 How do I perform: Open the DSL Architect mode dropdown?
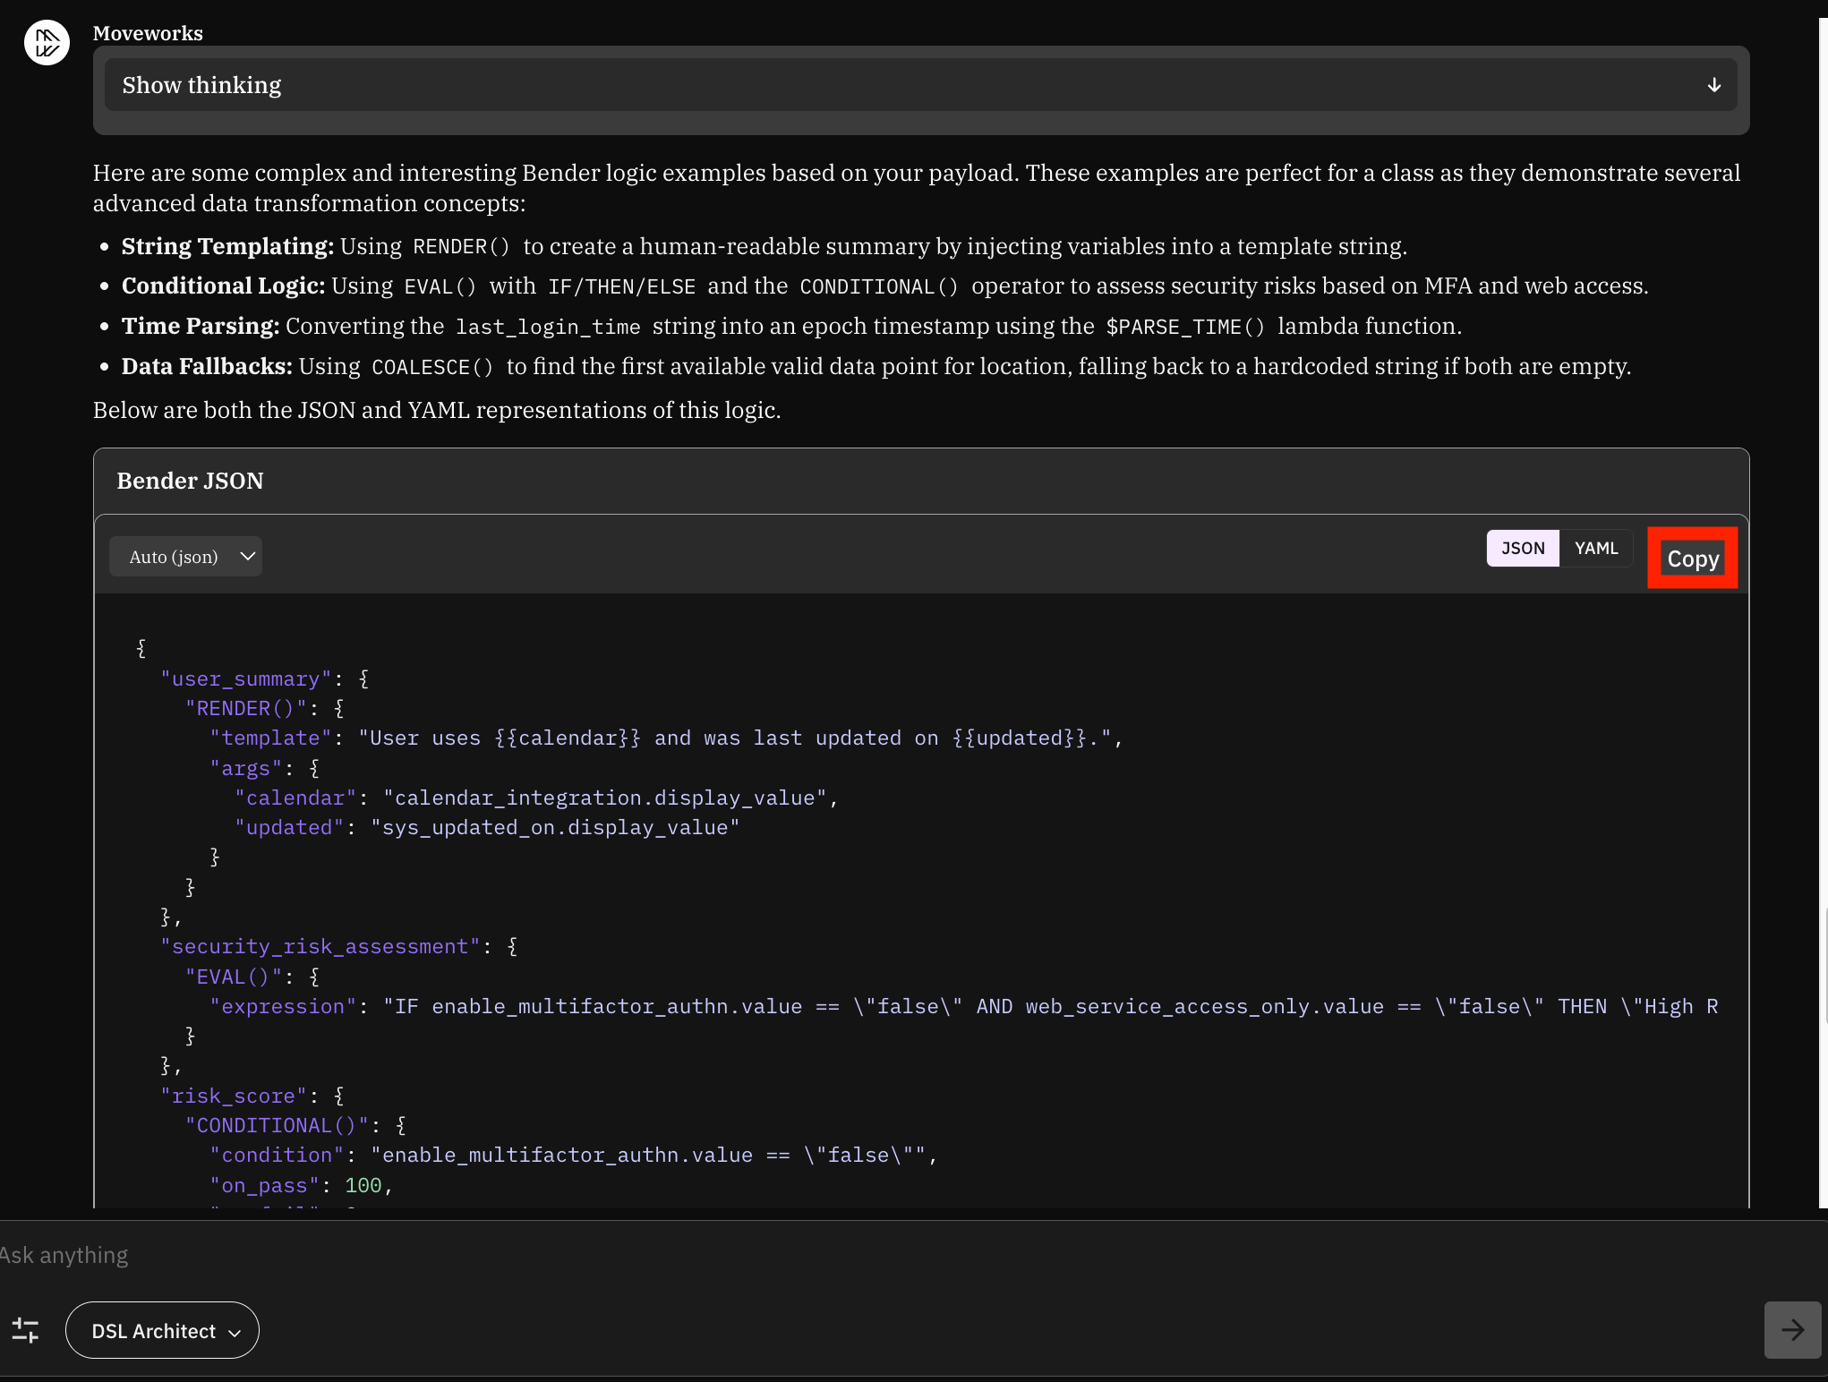point(162,1331)
